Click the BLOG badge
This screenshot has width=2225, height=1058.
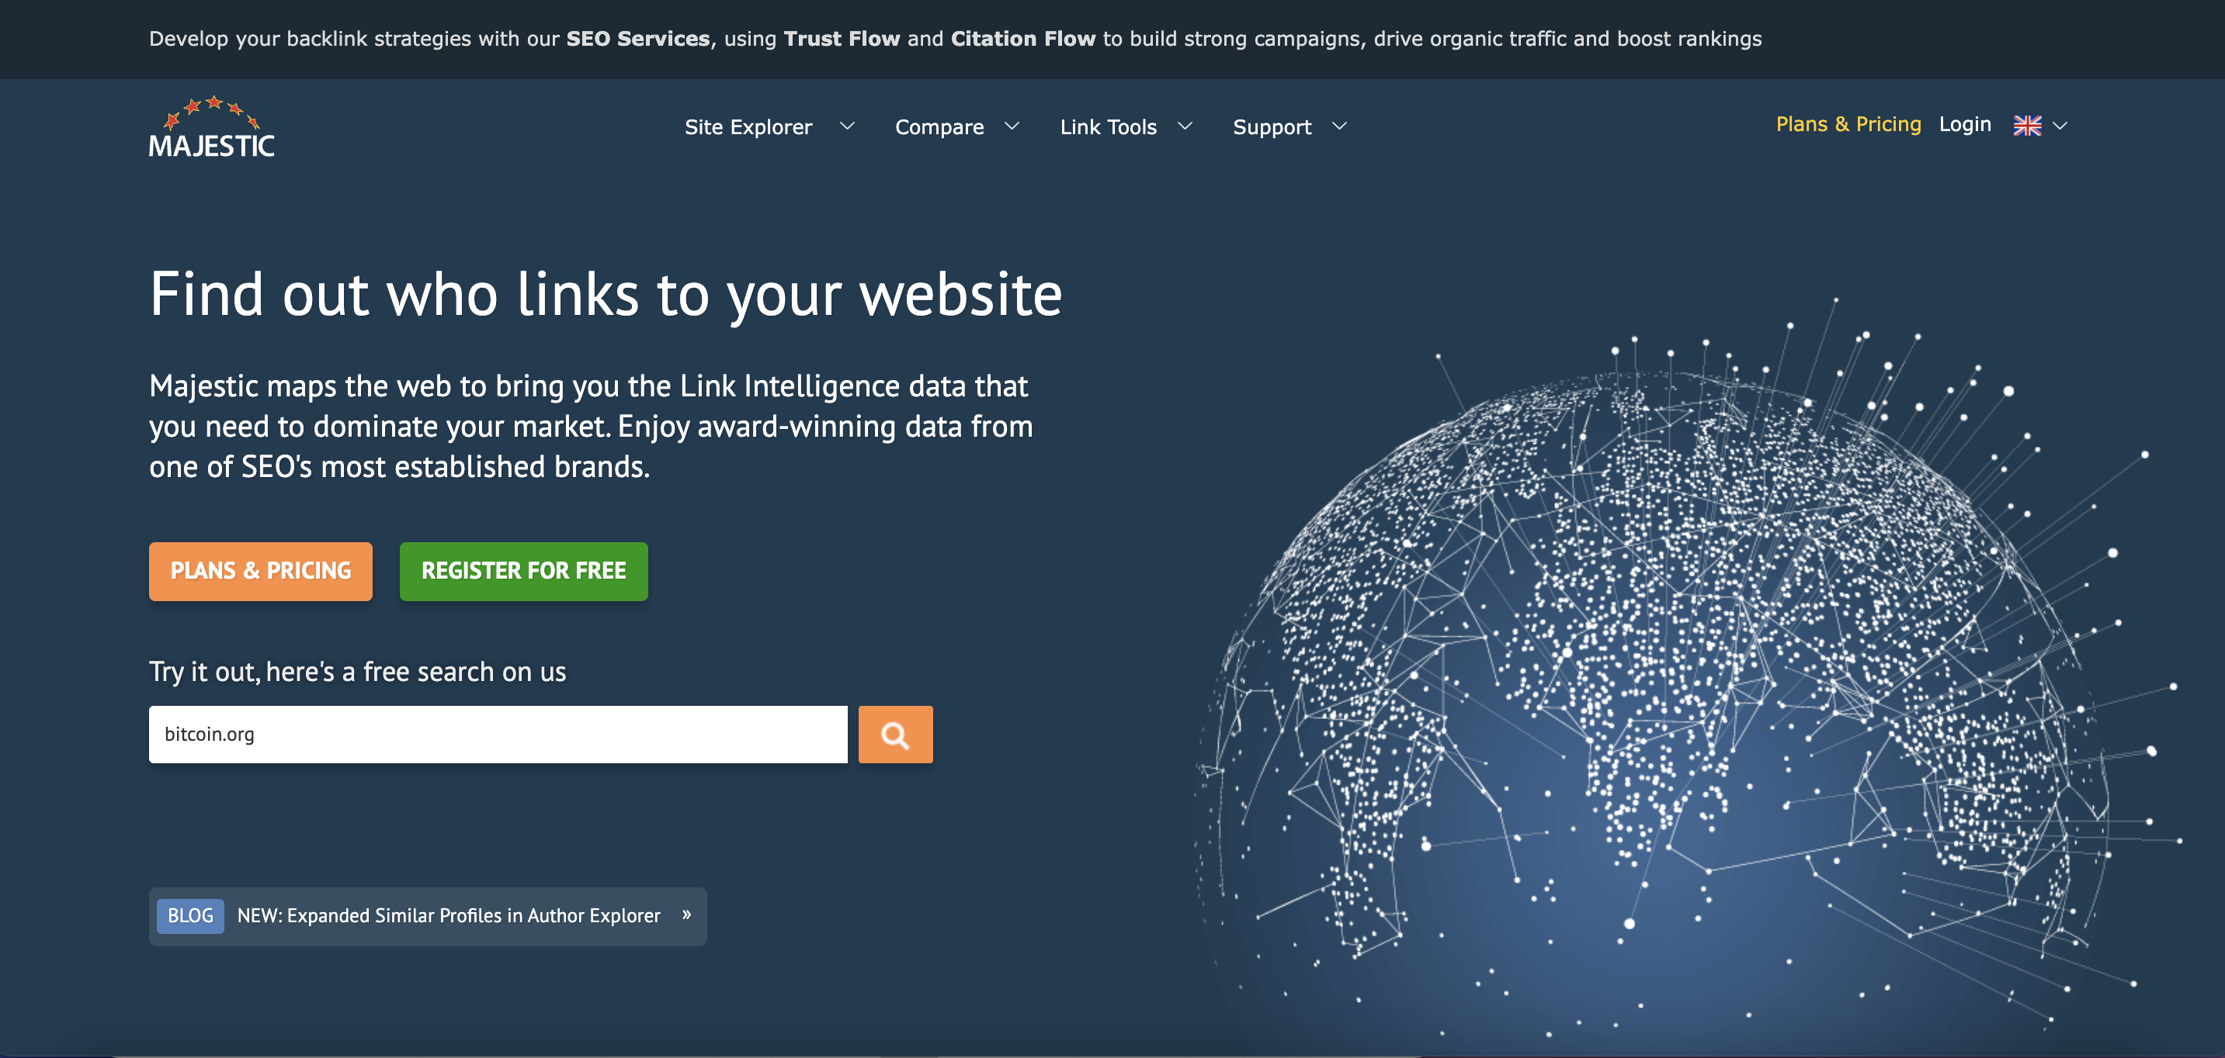[x=190, y=915]
